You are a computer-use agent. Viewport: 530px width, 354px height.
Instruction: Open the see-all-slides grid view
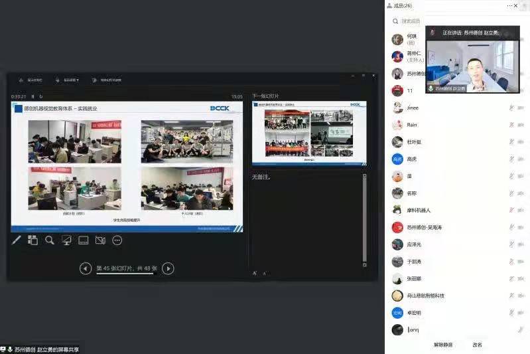33,240
